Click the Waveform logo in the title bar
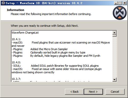Viewport: 128px width, 98px height. (3, 3)
